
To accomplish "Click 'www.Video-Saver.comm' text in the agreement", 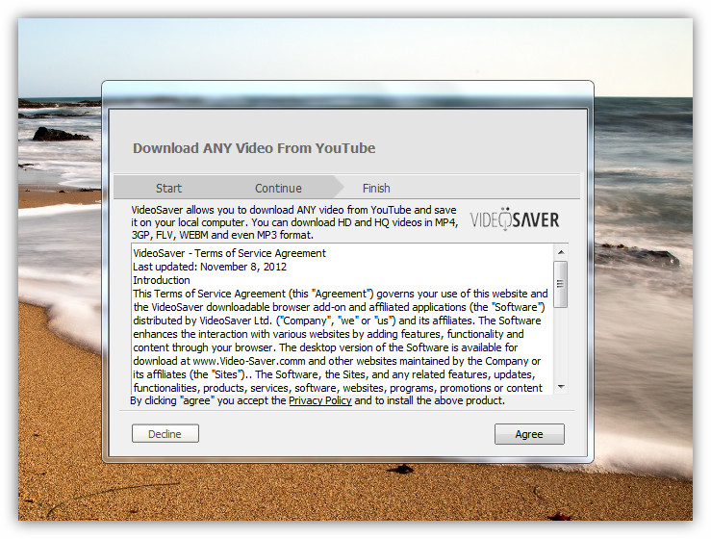I will tap(249, 361).
